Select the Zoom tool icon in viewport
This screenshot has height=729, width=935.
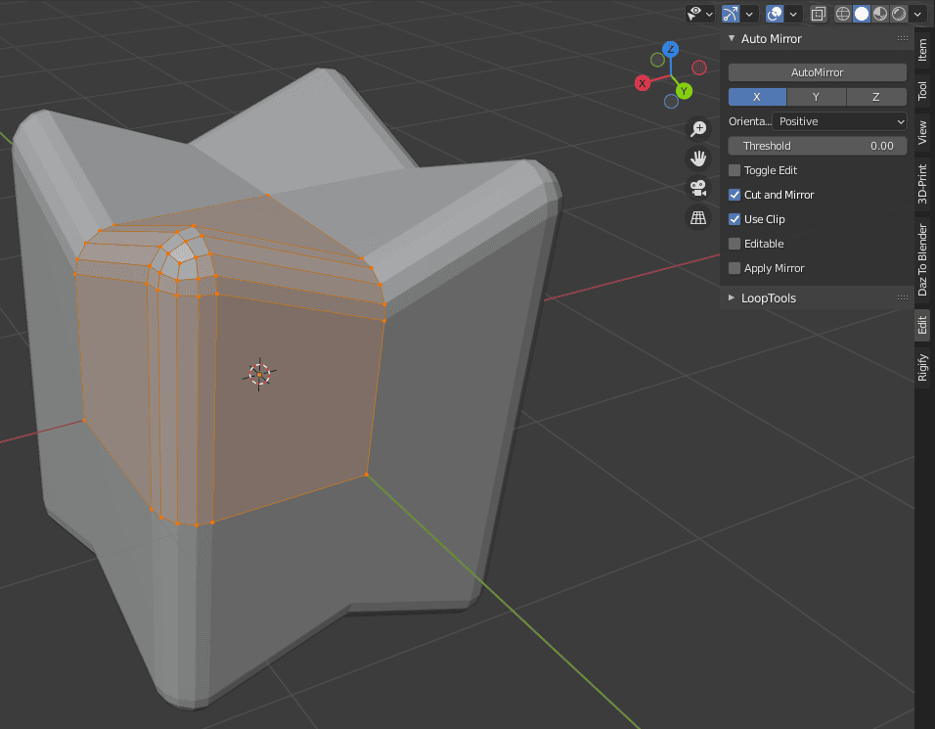[698, 128]
